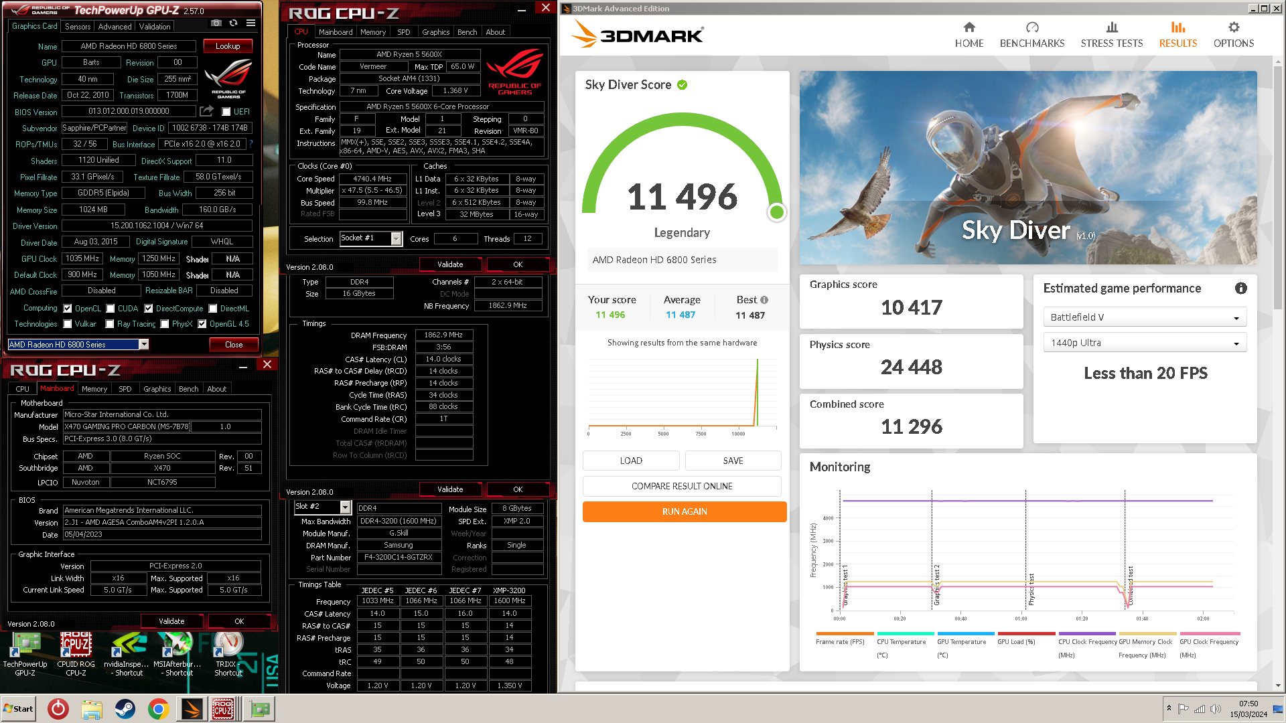Switch to the GPU-Z Sensors tab
Image resolution: width=1286 pixels, height=723 pixels.
click(x=78, y=27)
